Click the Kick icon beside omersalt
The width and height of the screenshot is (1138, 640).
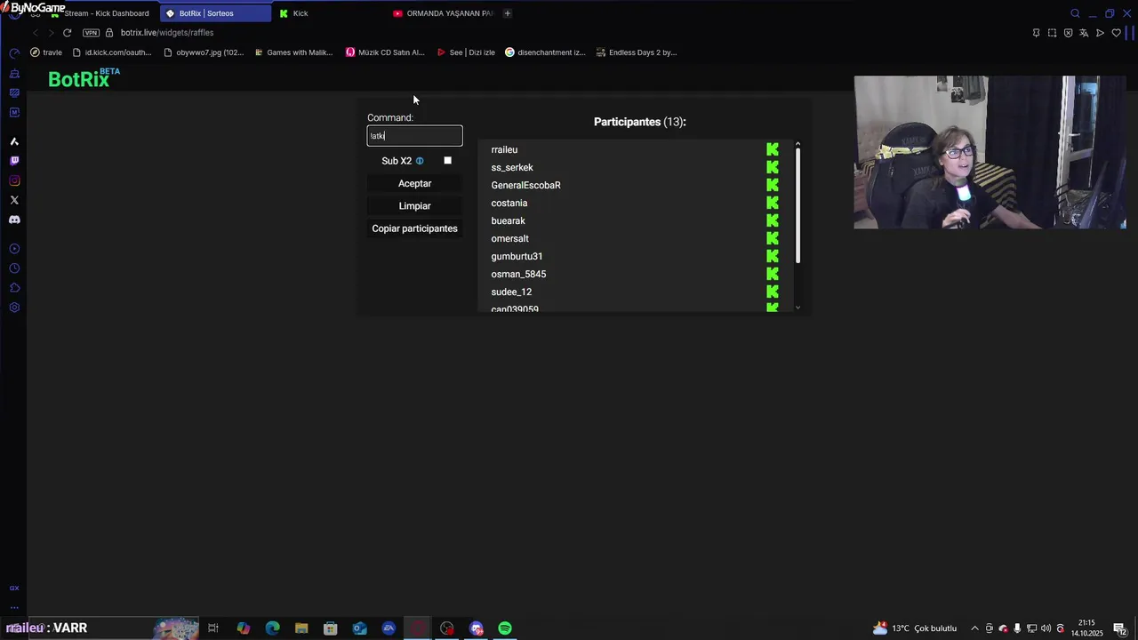[x=773, y=238]
